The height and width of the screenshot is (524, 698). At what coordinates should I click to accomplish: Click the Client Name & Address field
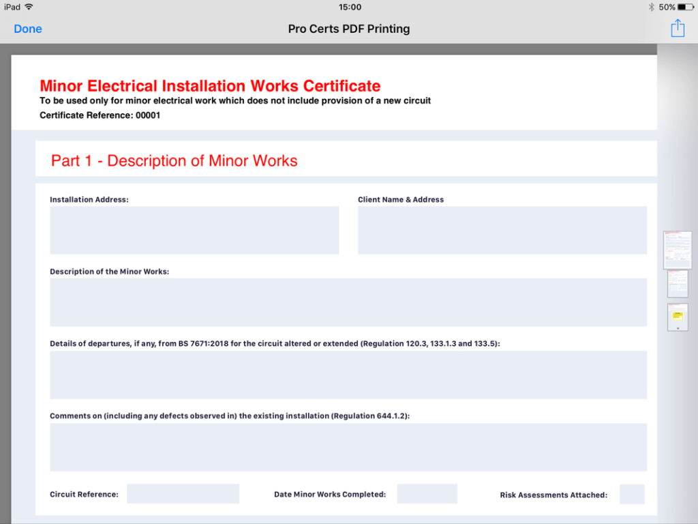click(502, 230)
